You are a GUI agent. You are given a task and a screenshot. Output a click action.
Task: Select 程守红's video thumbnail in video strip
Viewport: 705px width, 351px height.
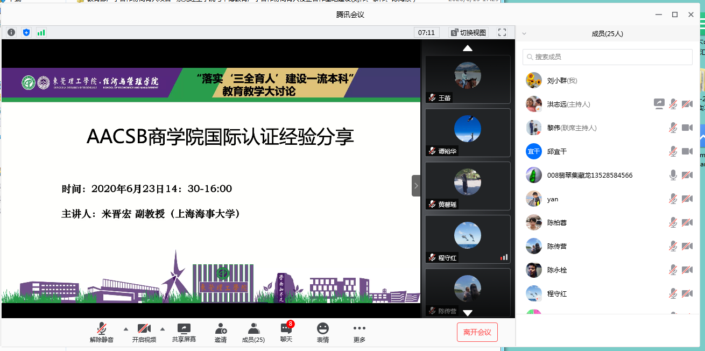(468, 239)
